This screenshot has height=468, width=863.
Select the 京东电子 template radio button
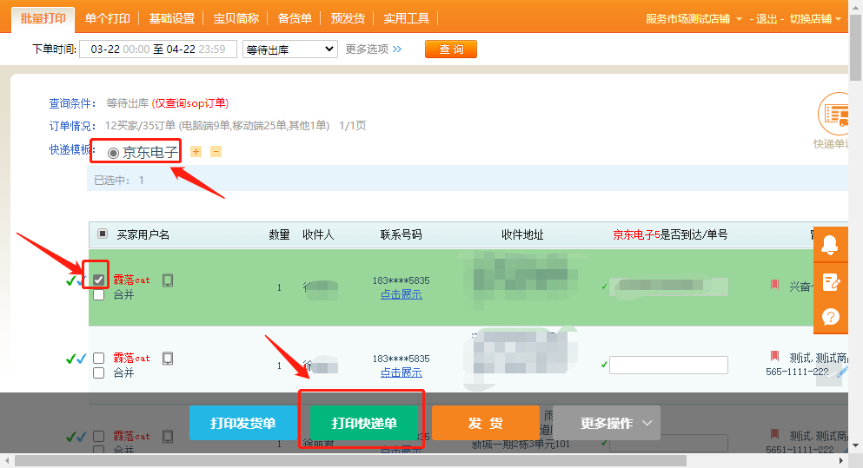(113, 154)
